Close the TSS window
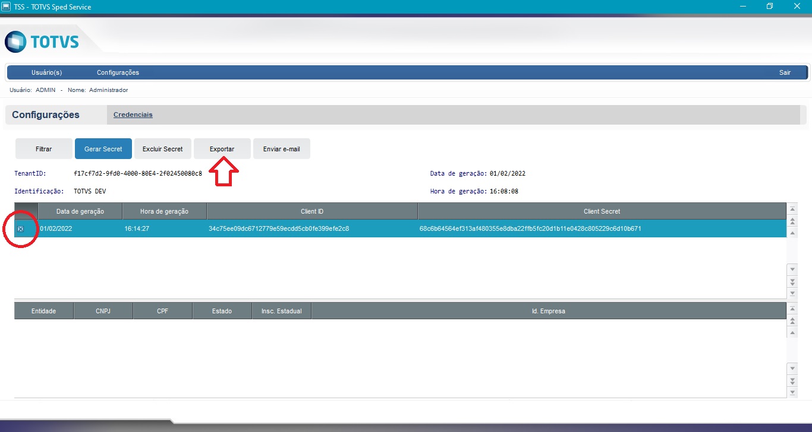Image resolution: width=812 pixels, height=432 pixels. click(797, 7)
